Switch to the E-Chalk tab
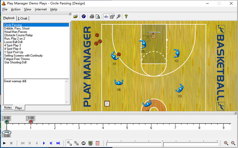The height and width of the screenshot is (148, 238). pos(23,18)
